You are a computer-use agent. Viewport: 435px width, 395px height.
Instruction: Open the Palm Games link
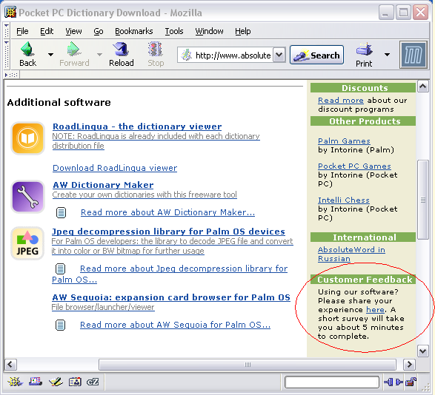pyautogui.click(x=344, y=141)
